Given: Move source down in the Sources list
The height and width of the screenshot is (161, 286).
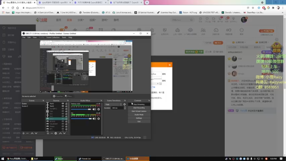Looking at the screenshot, I should pyautogui.click(x=64, y=133).
